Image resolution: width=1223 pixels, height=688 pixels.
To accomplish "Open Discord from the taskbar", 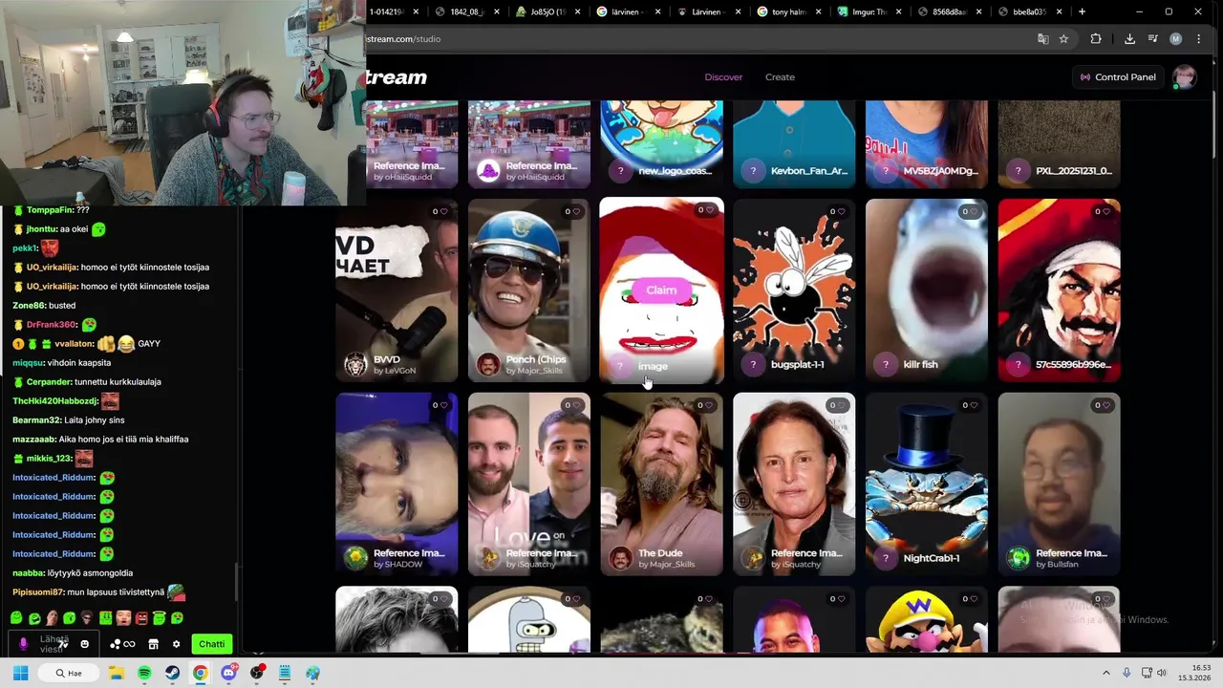I will (228, 673).
